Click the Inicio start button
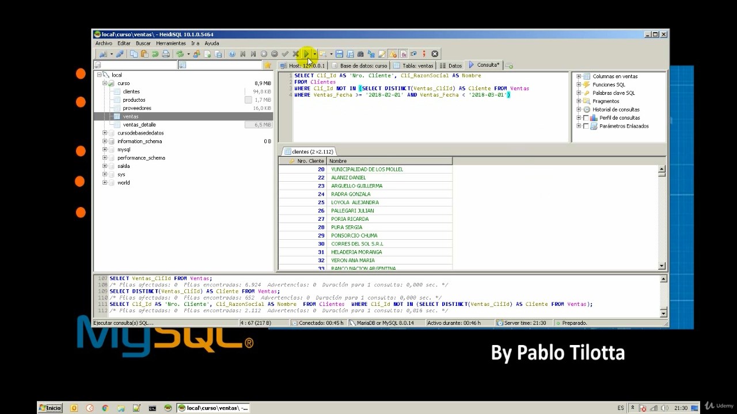737x414 pixels. (50, 408)
